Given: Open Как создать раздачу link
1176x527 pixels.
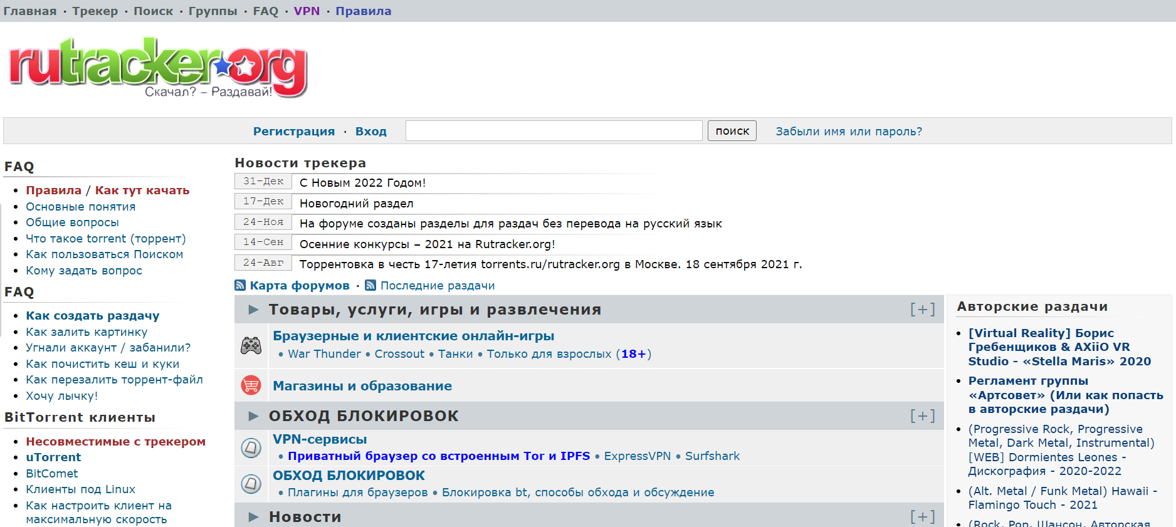Looking at the screenshot, I should coord(93,316).
